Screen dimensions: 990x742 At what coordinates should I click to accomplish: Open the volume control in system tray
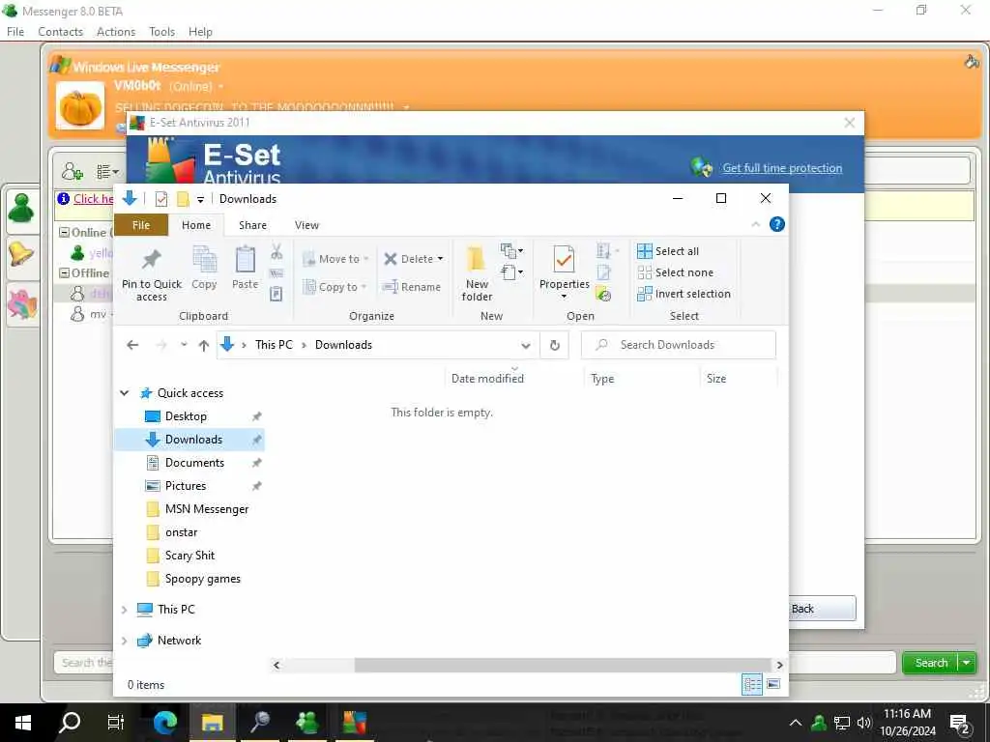[x=864, y=723]
